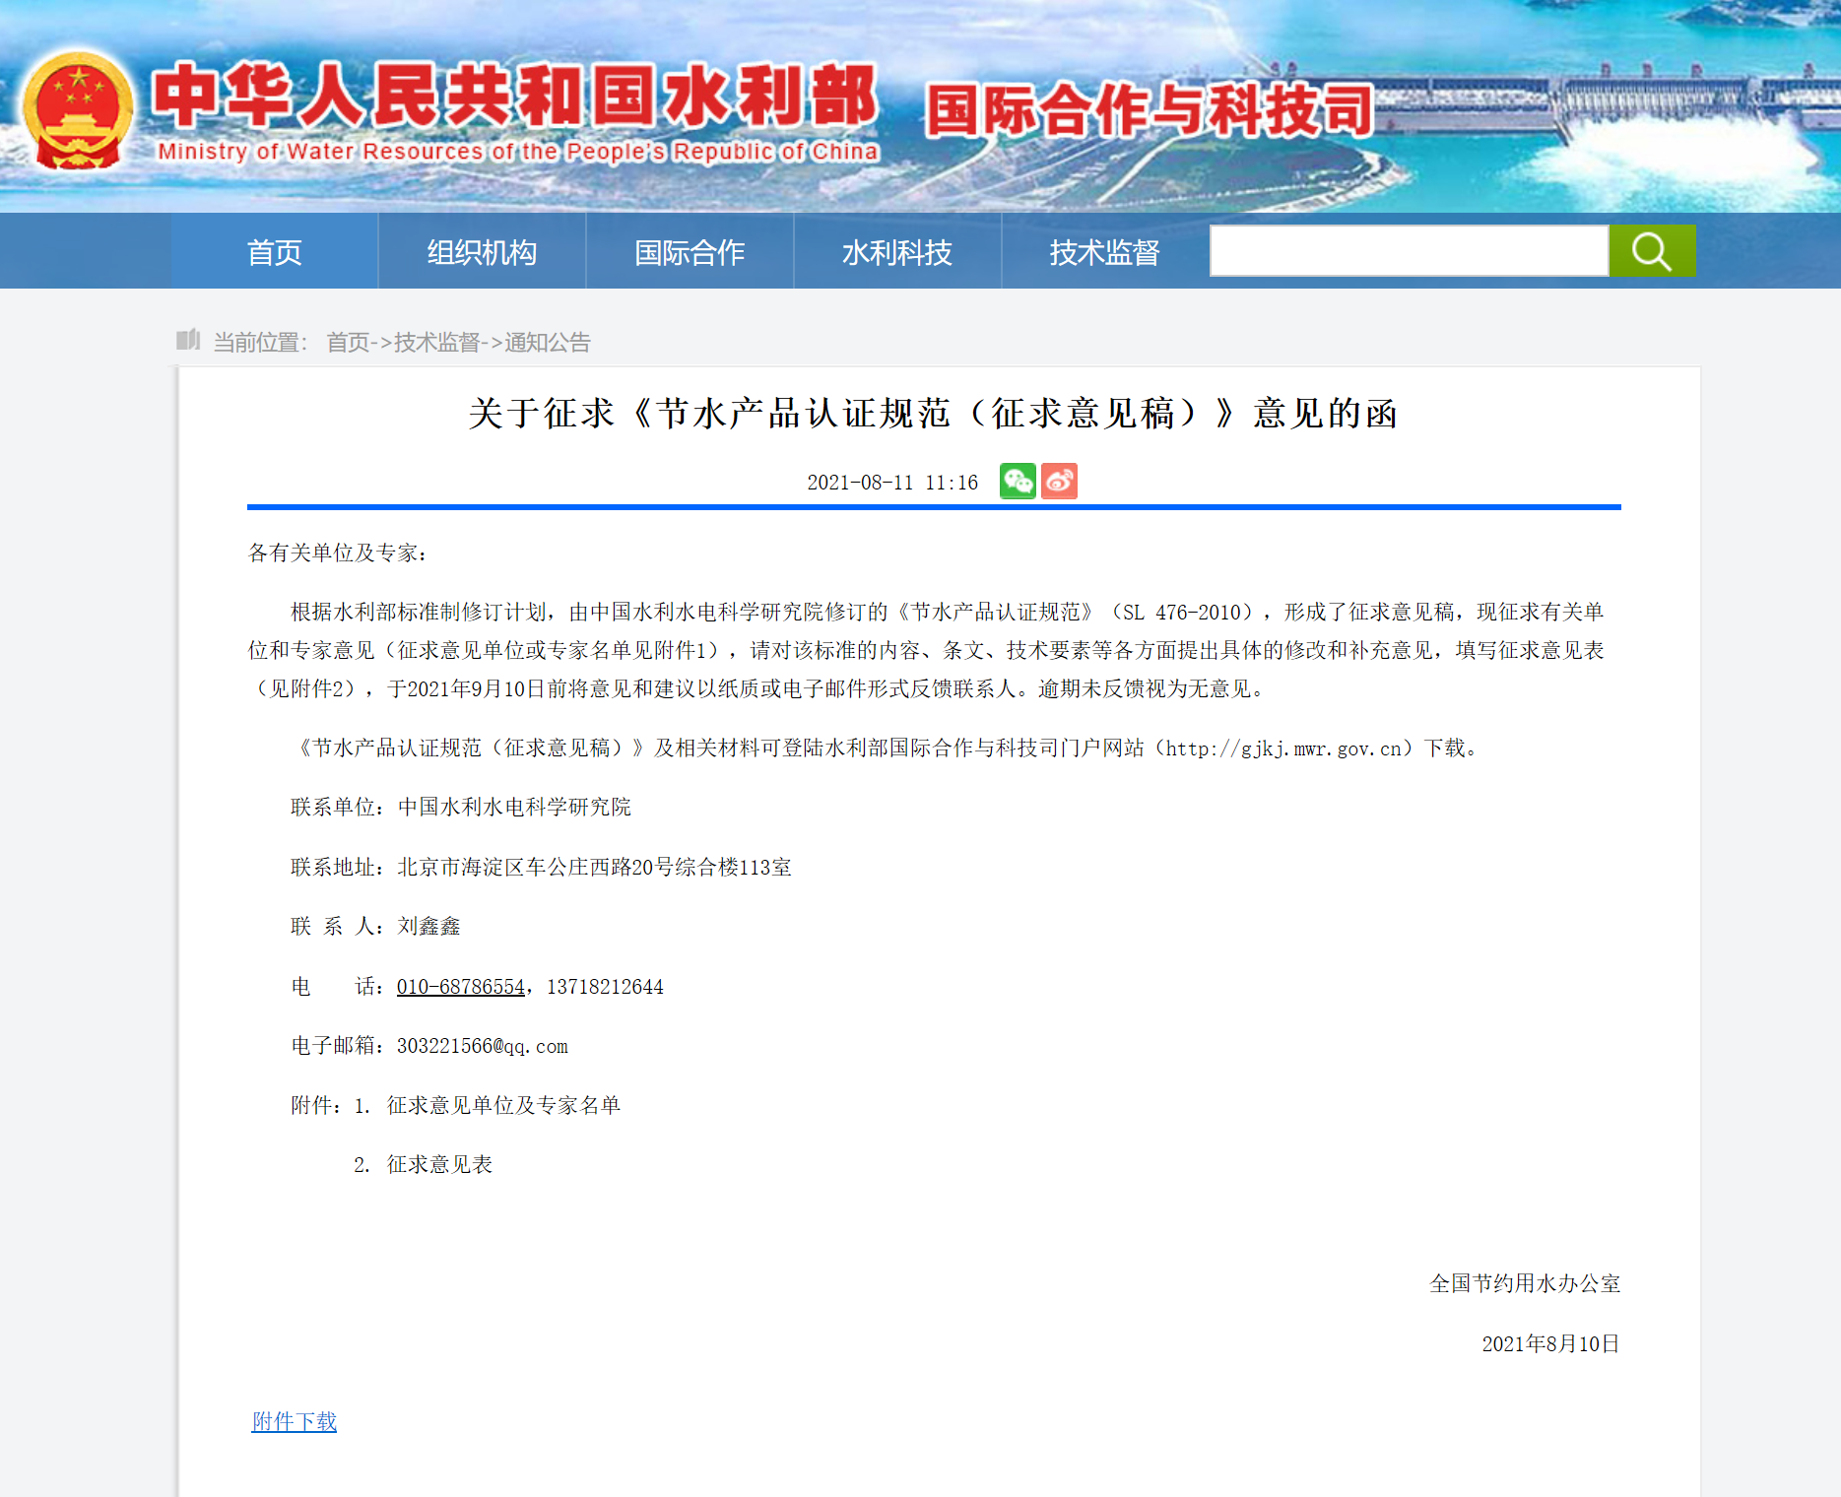The width and height of the screenshot is (1841, 1497).
Task: Go to 通知公告 in the breadcrumb
Action: tap(548, 342)
